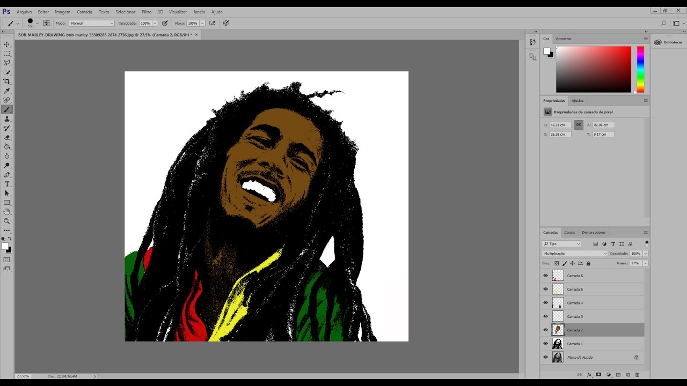Open Fluxo slider dropdown arrow
Screen dimensions: 687x386
[202, 23]
